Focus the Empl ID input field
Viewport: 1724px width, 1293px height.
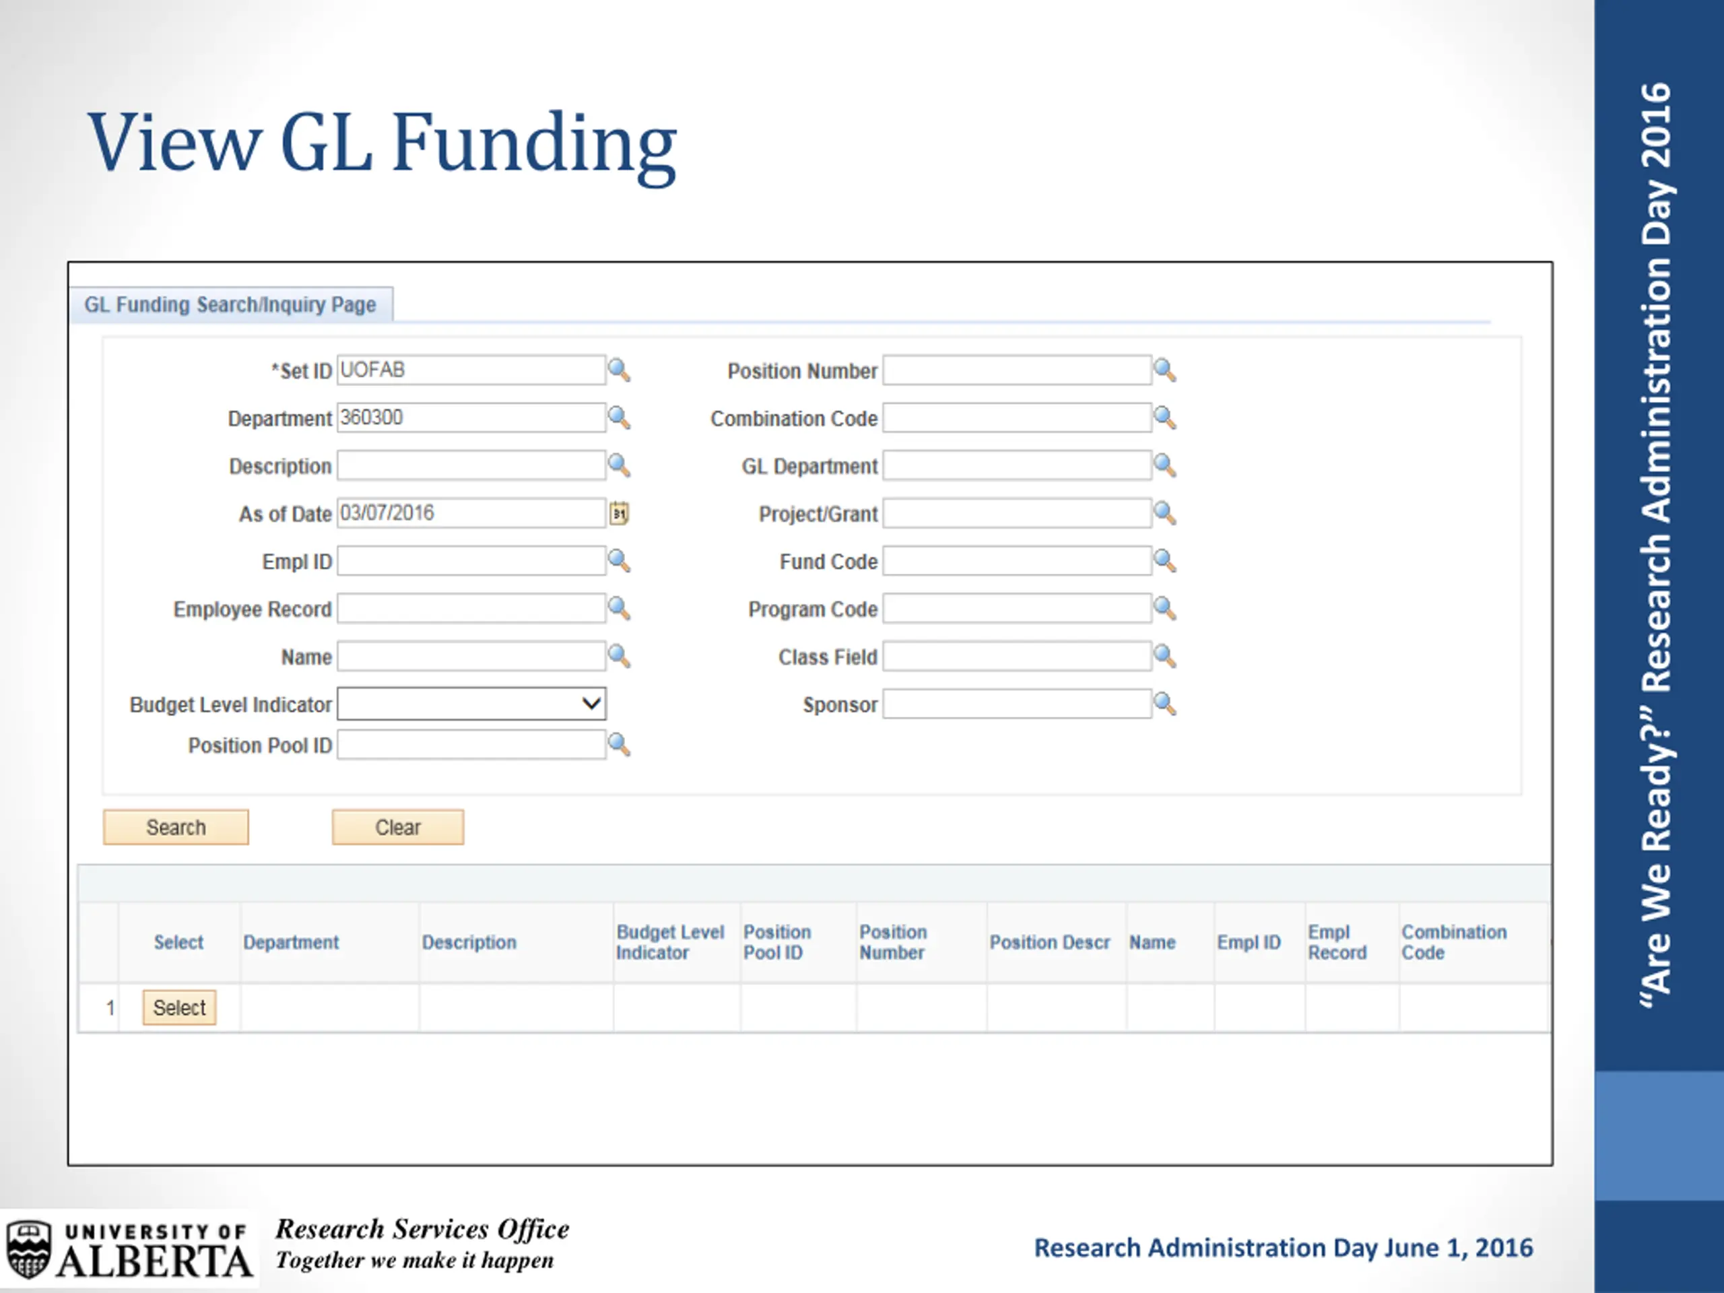point(471,561)
